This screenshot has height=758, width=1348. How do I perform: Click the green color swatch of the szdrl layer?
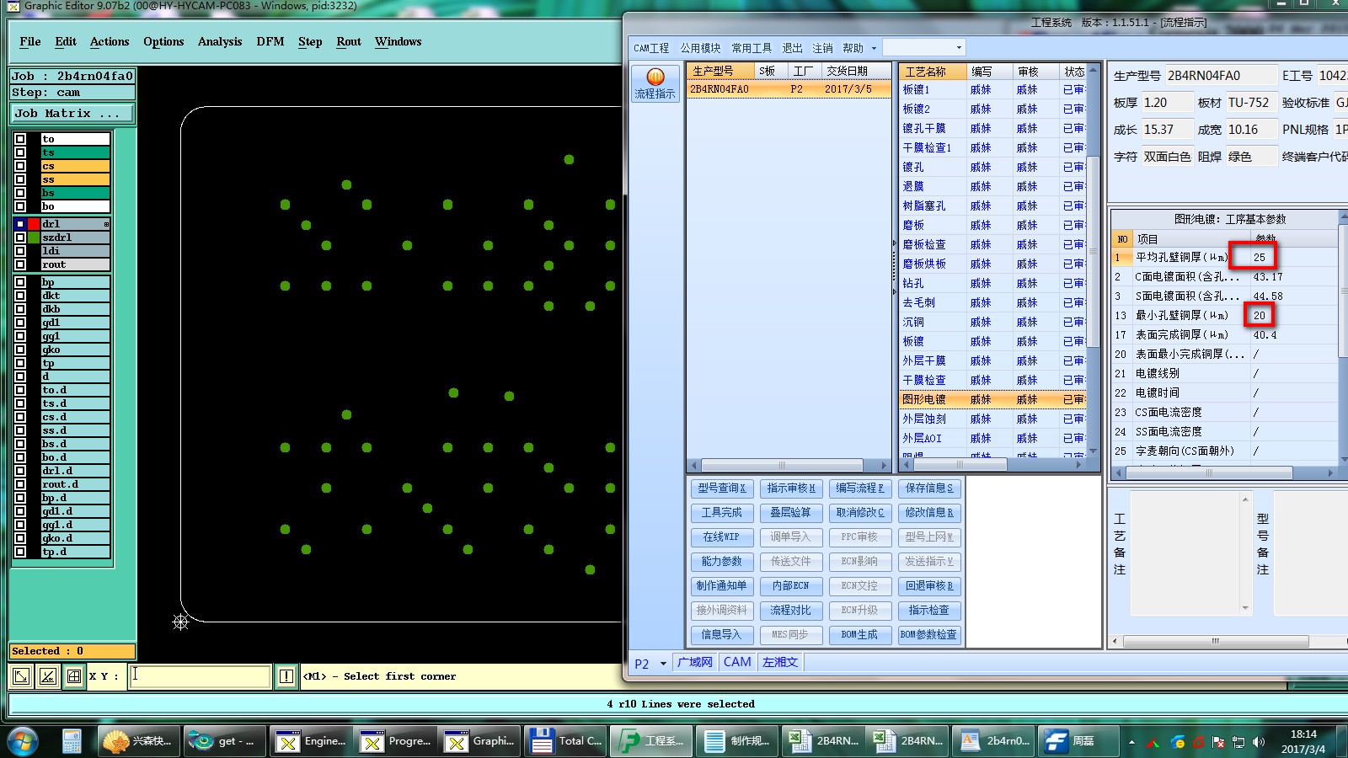point(34,238)
